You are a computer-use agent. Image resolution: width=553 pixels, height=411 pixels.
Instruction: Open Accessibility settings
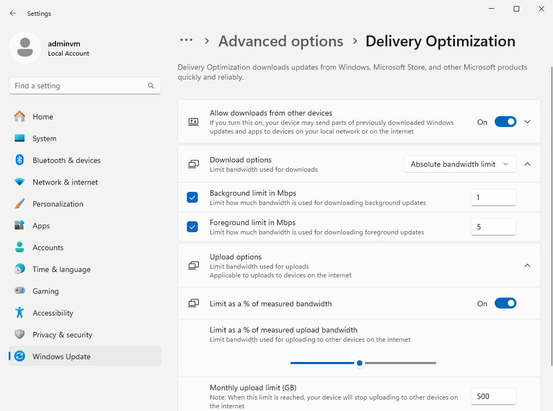pos(85,313)
